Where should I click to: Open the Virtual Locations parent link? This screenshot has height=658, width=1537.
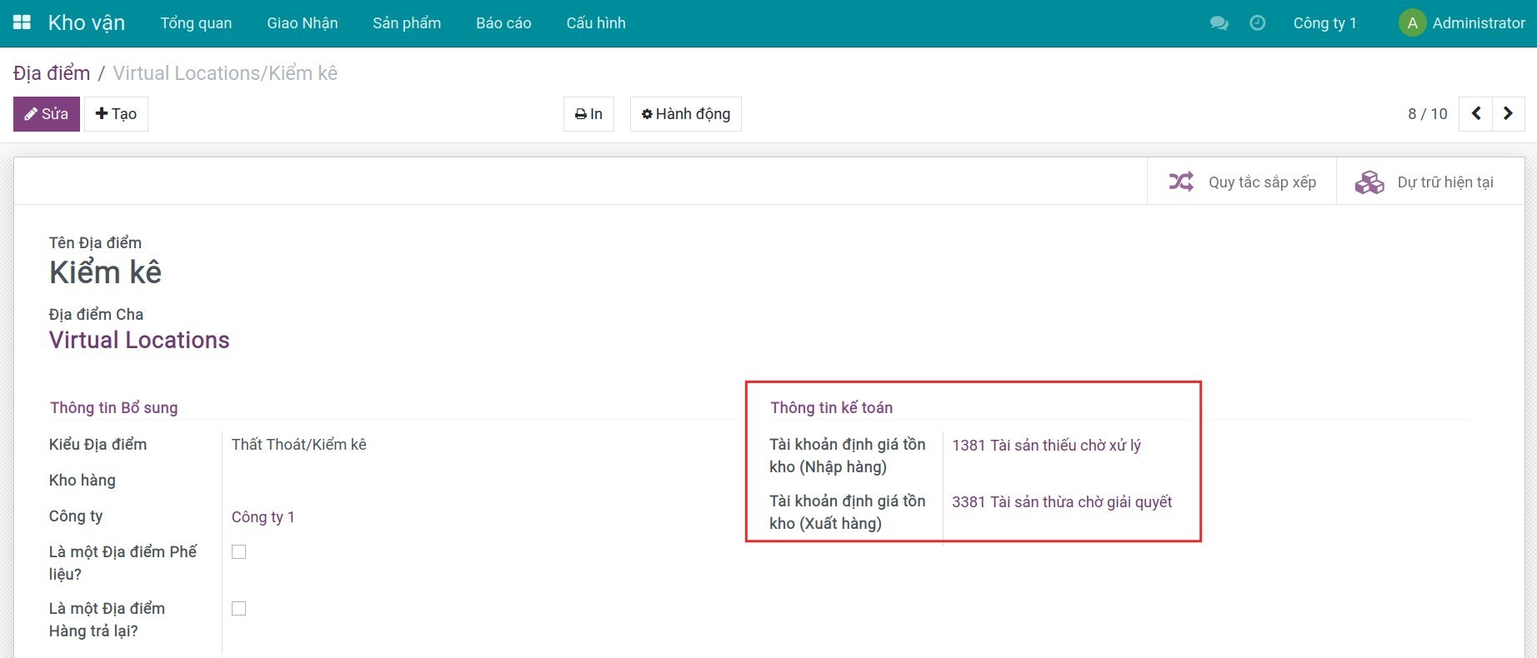[139, 340]
